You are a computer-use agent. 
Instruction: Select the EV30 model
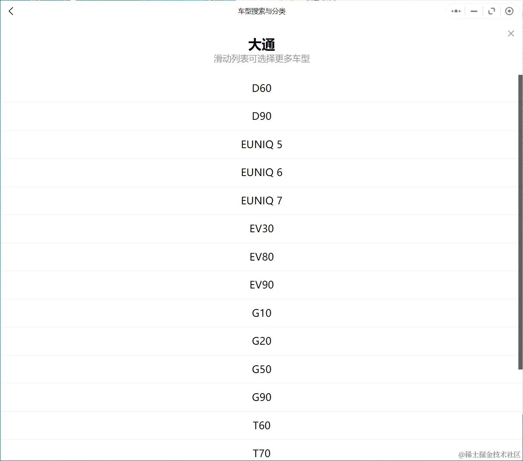(x=262, y=228)
